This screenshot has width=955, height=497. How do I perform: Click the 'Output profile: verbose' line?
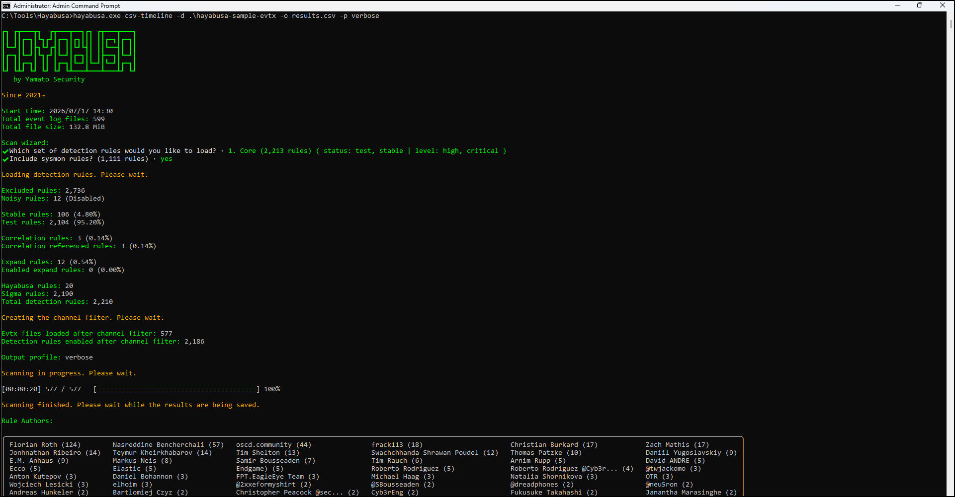(x=47, y=357)
